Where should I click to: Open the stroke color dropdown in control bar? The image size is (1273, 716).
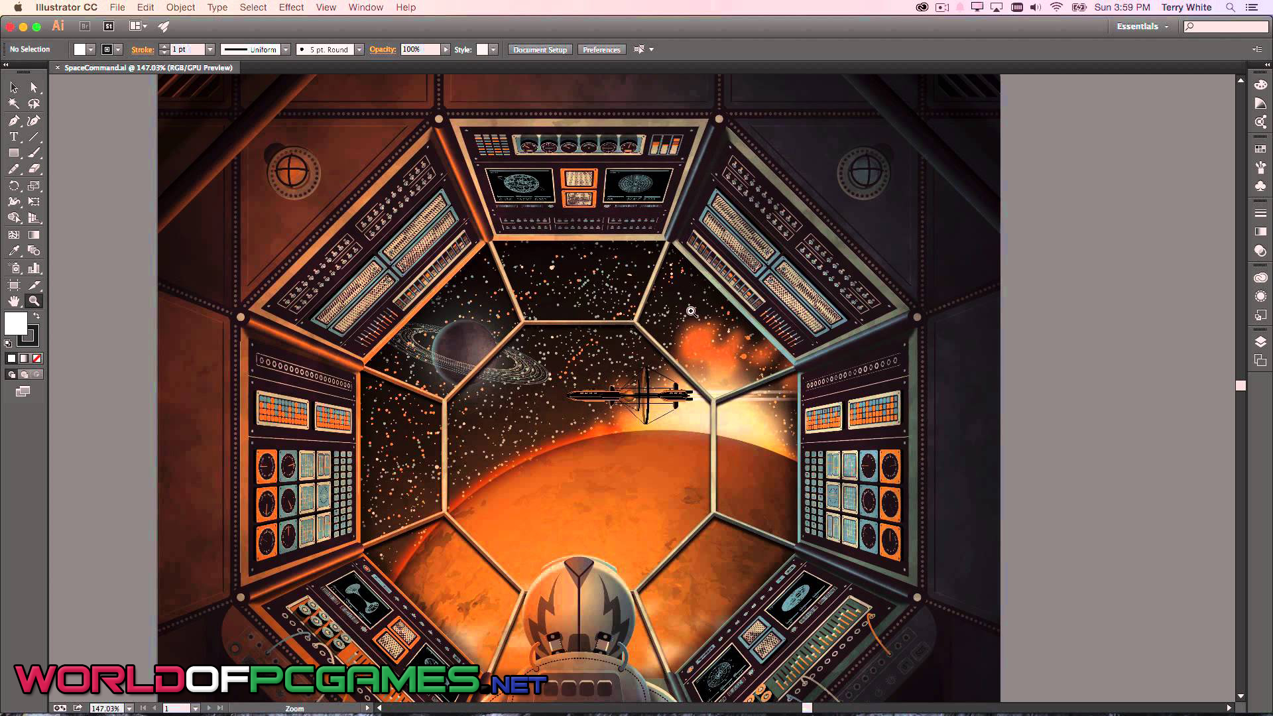(118, 50)
